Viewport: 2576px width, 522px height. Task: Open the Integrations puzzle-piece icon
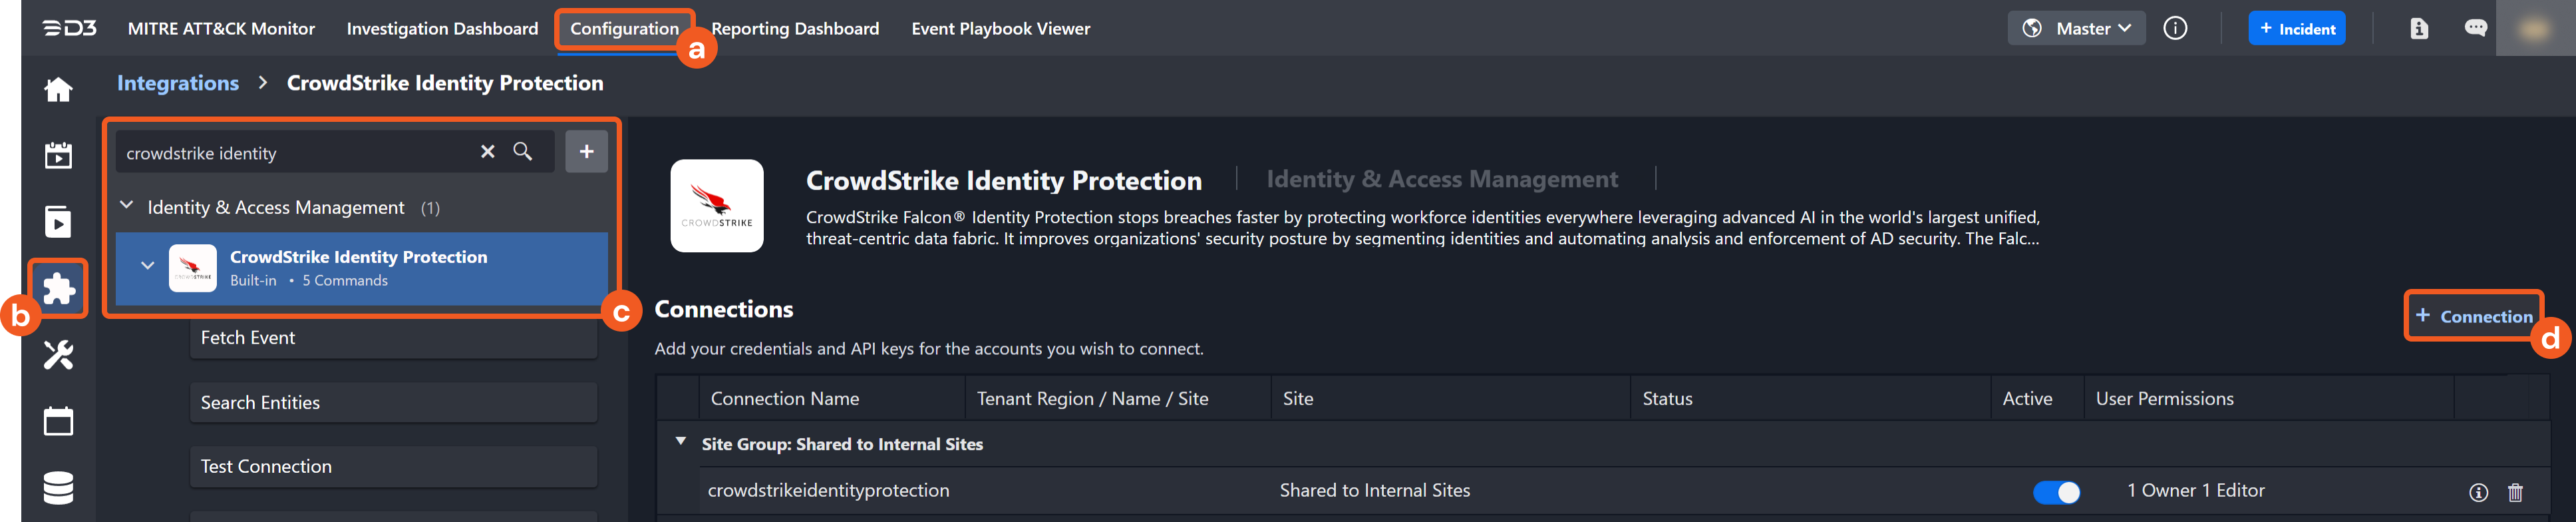(58, 289)
